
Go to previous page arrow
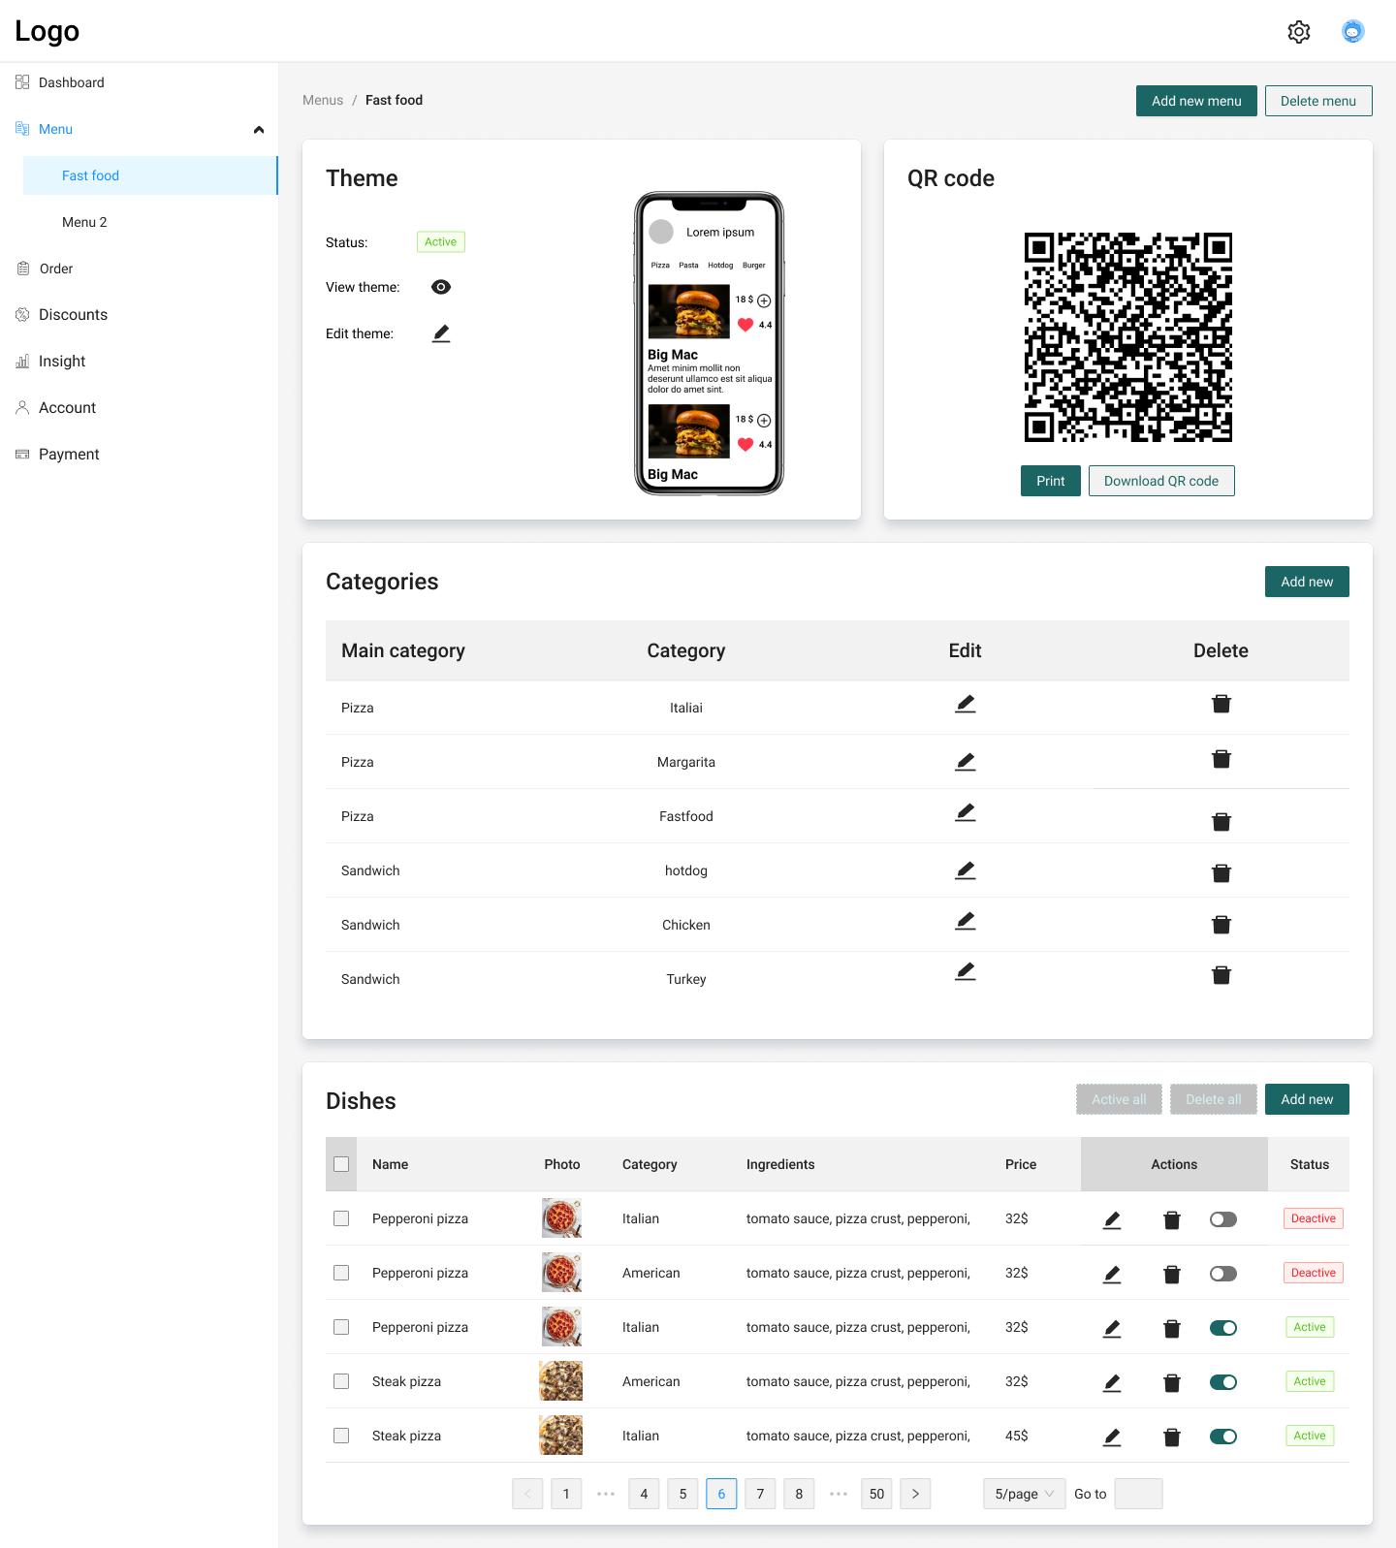pos(527,1494)
